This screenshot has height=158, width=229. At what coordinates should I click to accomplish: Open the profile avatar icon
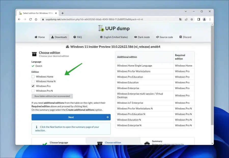coord(204,19)
